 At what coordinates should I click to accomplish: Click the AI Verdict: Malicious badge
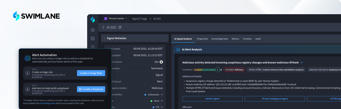coord(234,70)
